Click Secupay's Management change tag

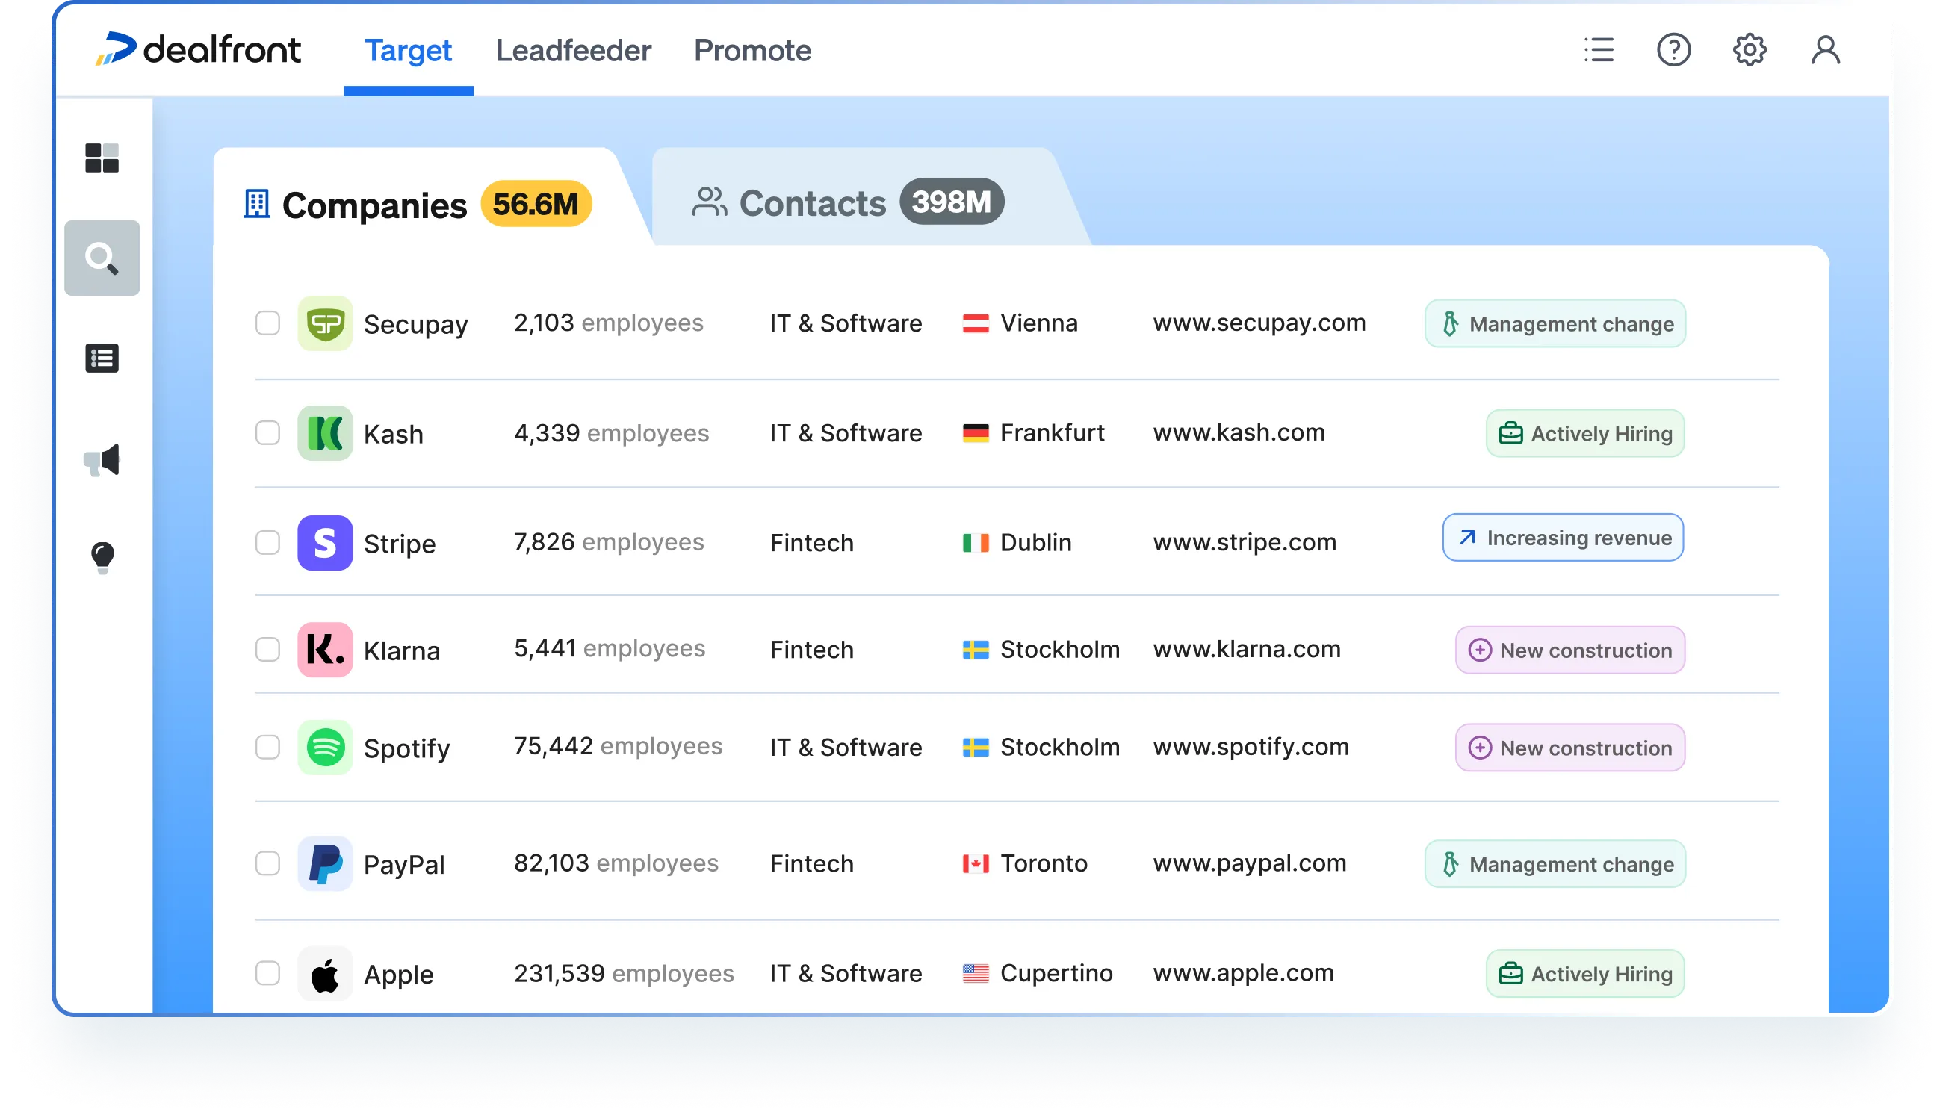pos(1555,323)
